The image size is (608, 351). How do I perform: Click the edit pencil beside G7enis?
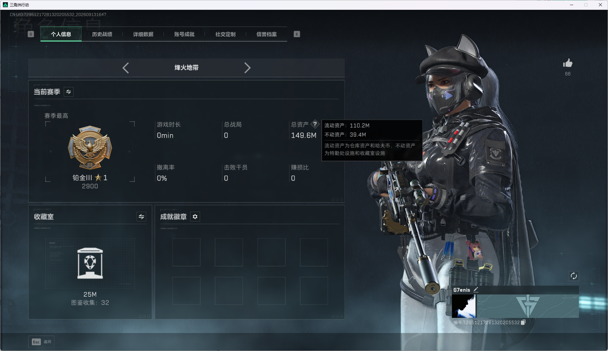click(476, 290)
